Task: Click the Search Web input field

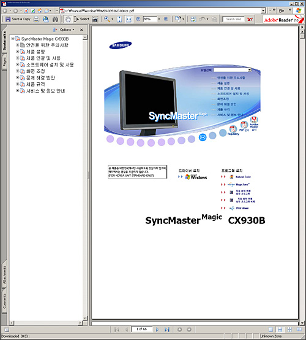Action: point(234,19)
